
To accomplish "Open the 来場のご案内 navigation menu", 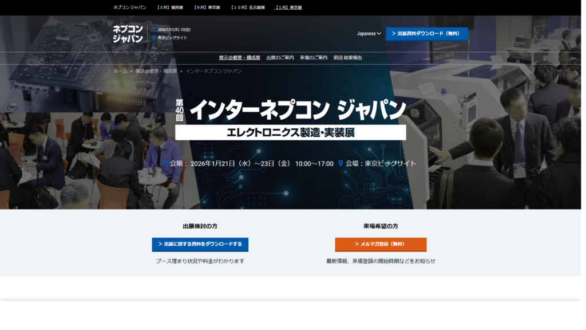I will [314, 58].
